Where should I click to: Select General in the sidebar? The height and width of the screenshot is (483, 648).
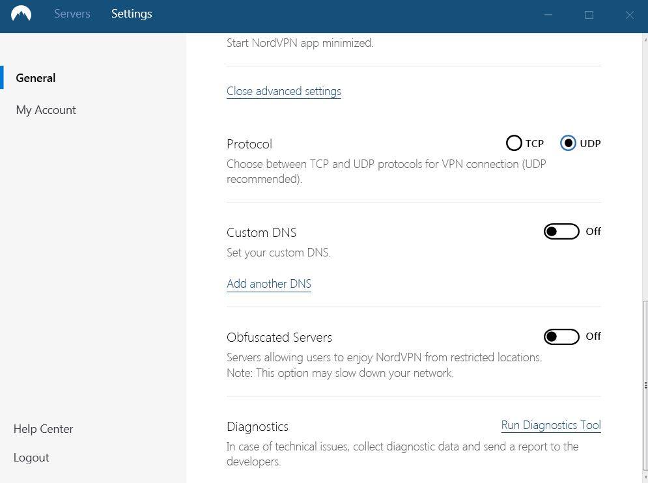click(36, 78)
